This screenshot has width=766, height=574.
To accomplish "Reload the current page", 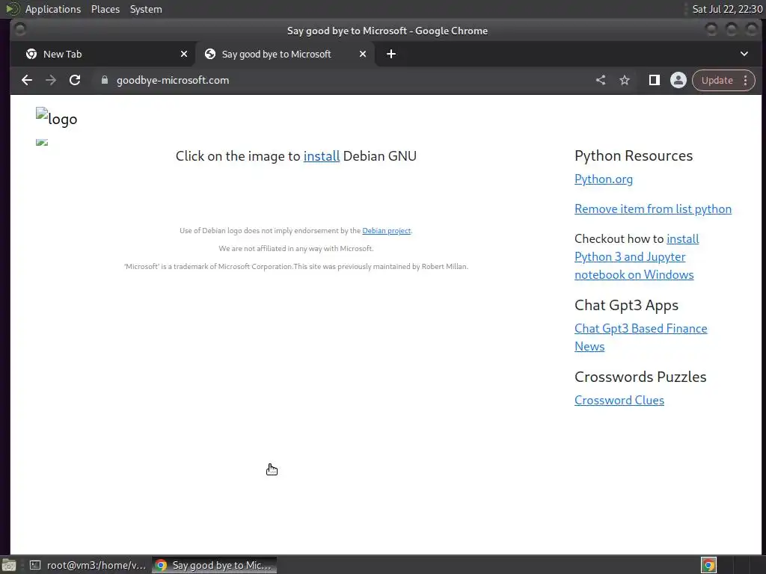I will (x=75, y=80).
